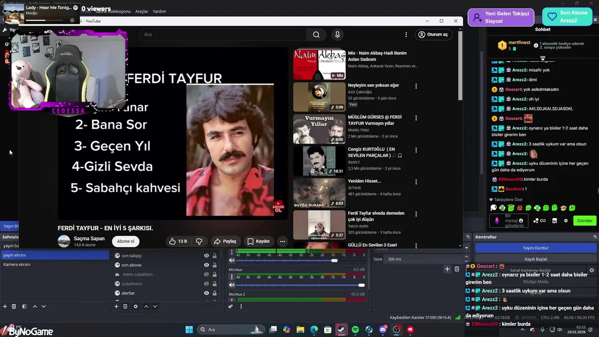Image resolution: width=599 pixels, height=337 pixels.
Task: Open emoji picker in chat message box
Action: coord(521,220)
